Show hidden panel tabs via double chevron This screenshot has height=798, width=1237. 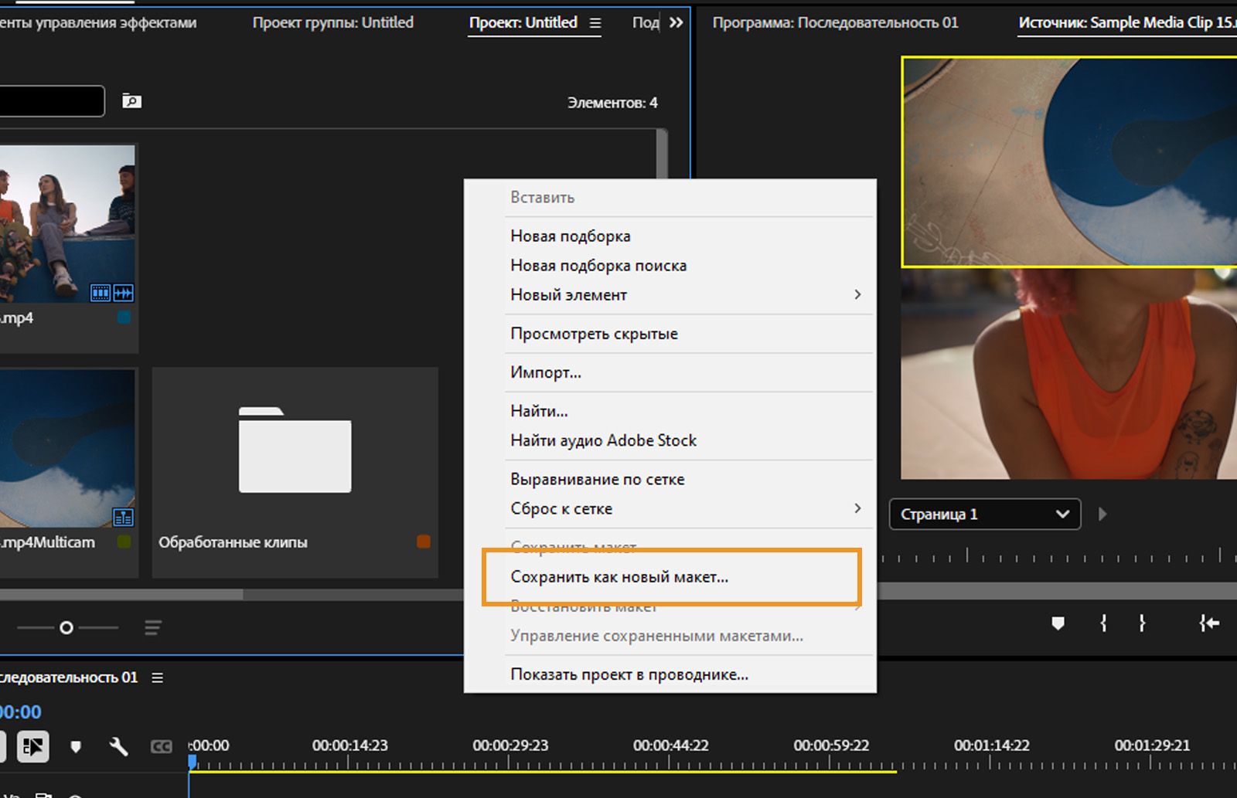click(676, 22)
